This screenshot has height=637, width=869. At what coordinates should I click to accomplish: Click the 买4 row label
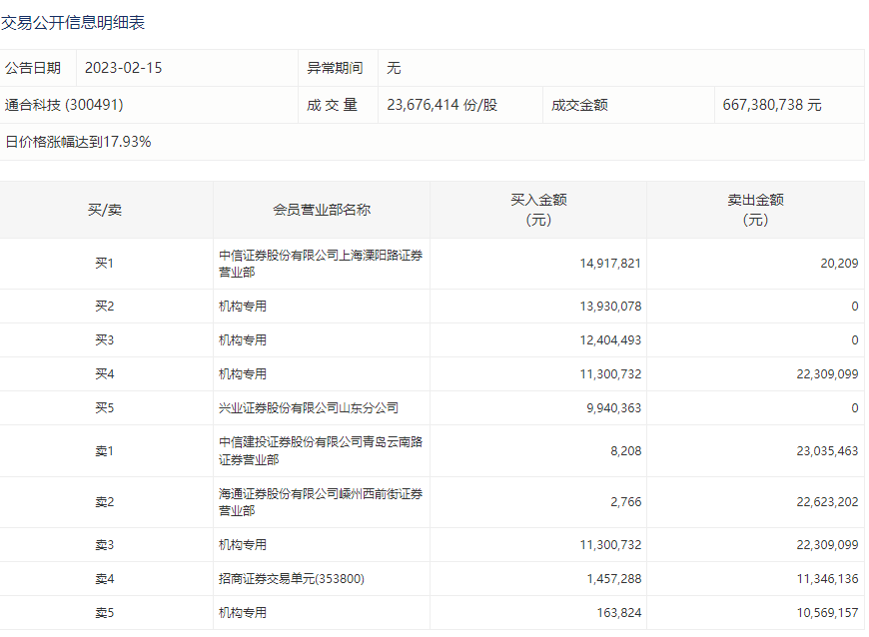pos(104,374)
